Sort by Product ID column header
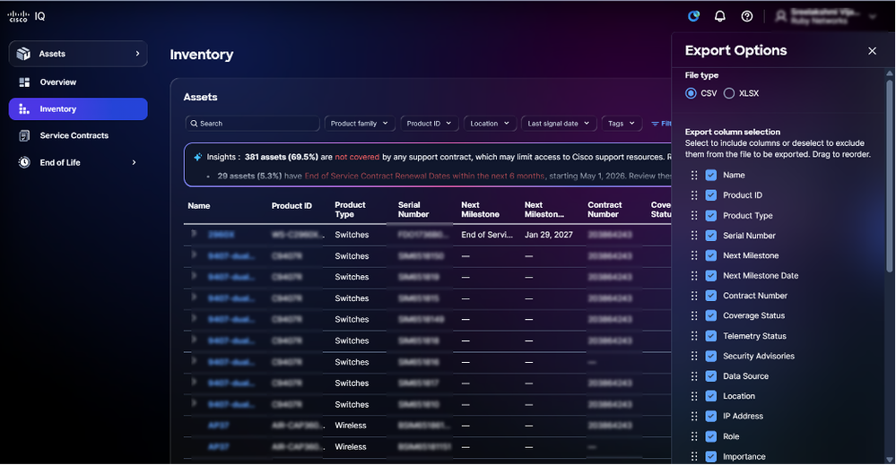Viewport: 896px width, 465px height. coord(291,206)
